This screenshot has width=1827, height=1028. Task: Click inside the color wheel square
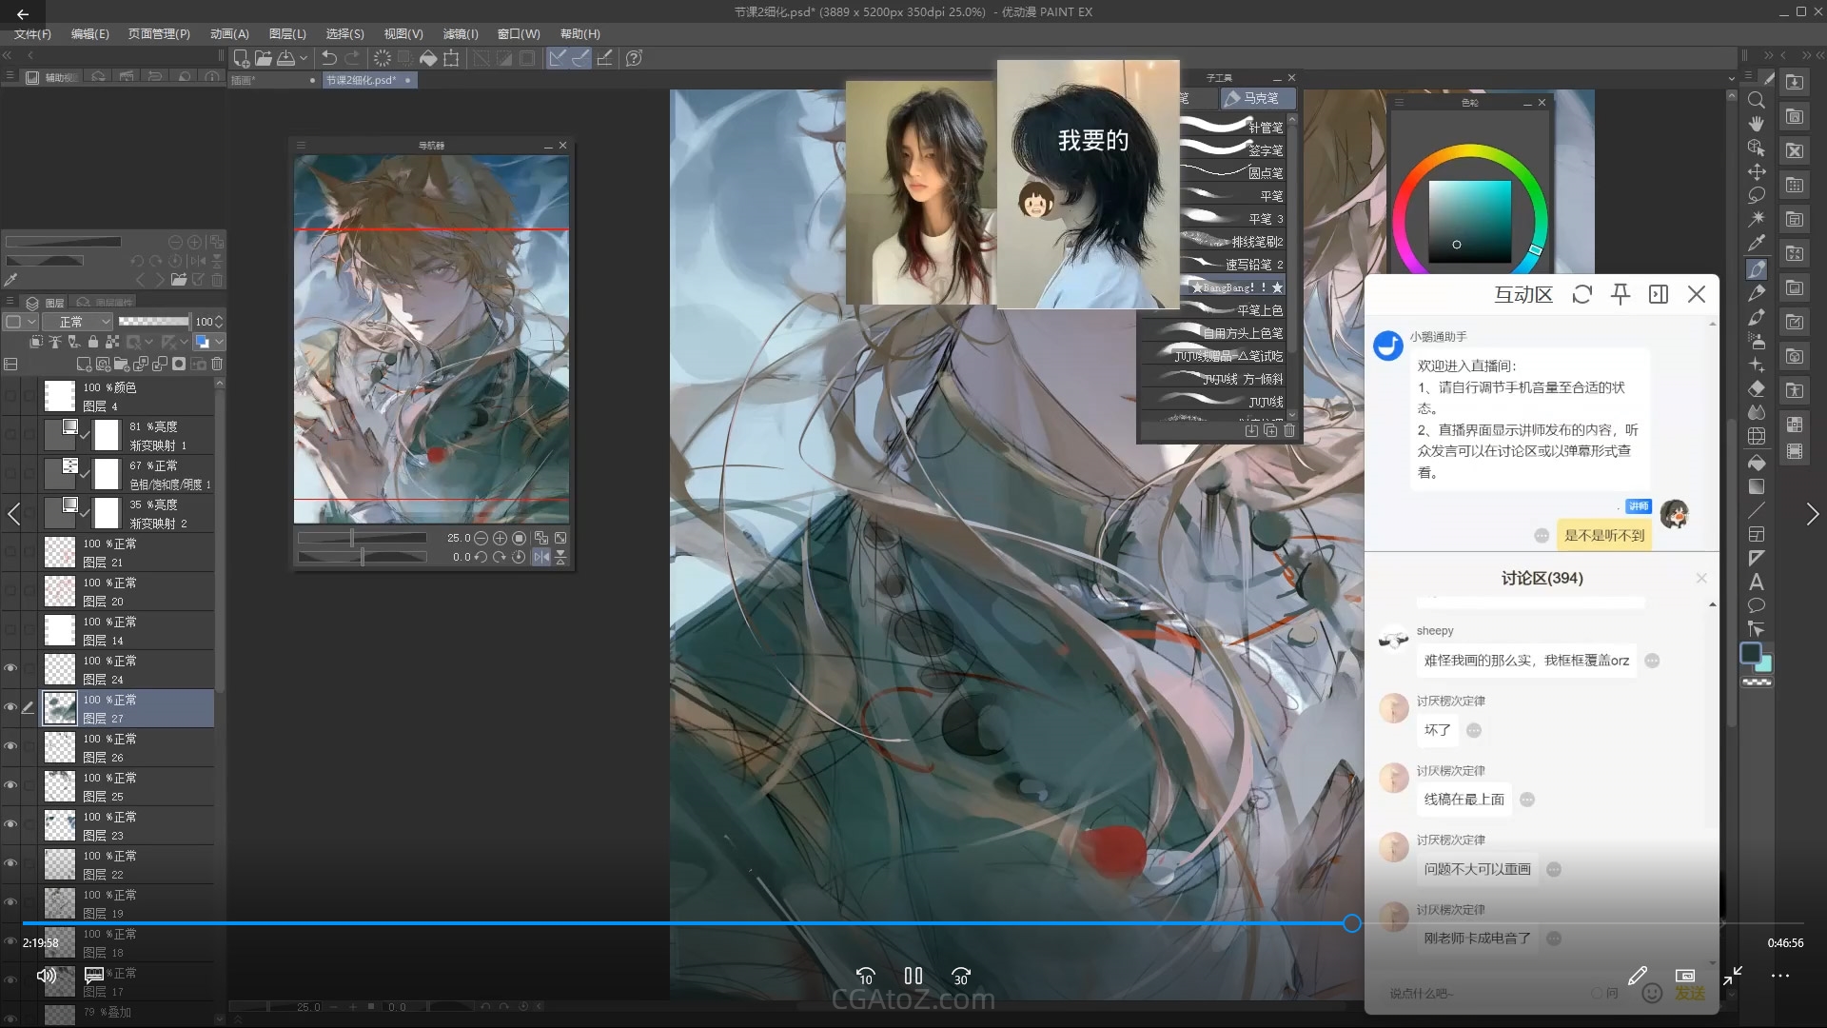(x=1469, y=222)
